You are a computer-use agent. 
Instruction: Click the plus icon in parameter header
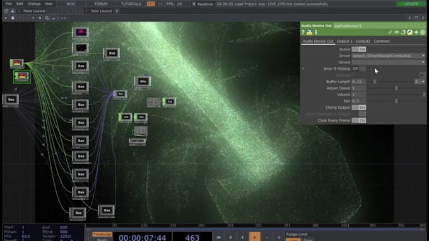[x=416, y=32]
